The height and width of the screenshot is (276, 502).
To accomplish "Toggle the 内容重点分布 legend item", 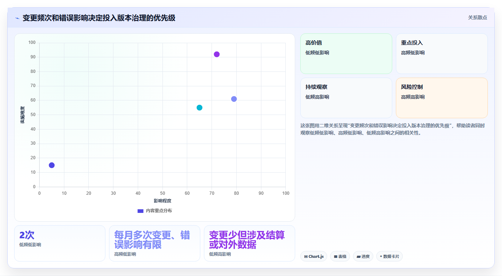I will [x=154, y=211].
